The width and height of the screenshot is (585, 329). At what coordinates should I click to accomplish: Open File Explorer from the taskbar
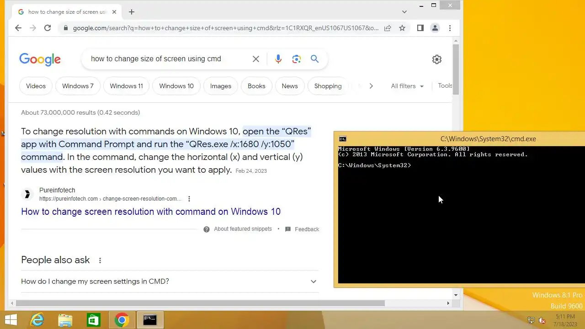[65, 320]
